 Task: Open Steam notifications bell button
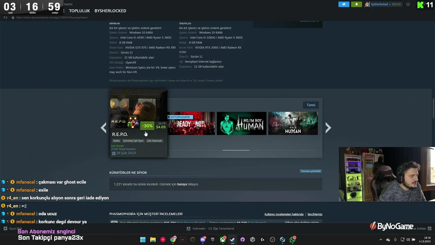tap(356, 4)
